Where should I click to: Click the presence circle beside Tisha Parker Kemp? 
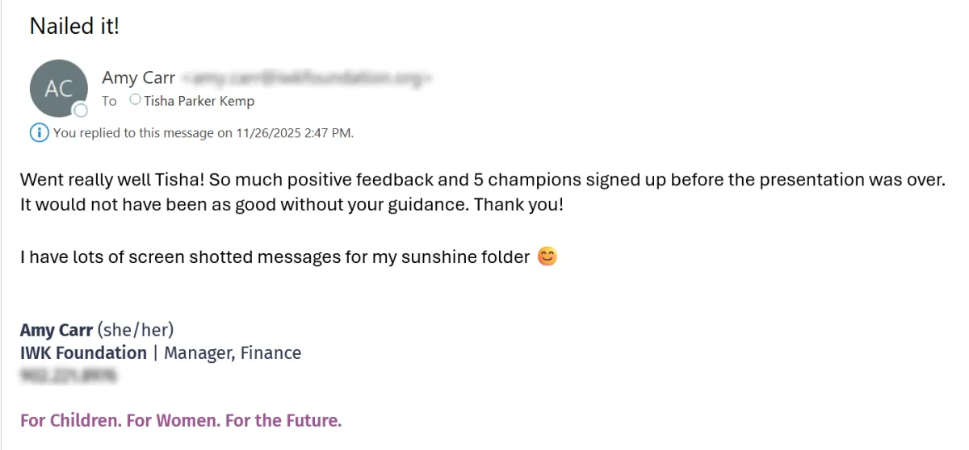pyautogui.click(x=135, y=100)
